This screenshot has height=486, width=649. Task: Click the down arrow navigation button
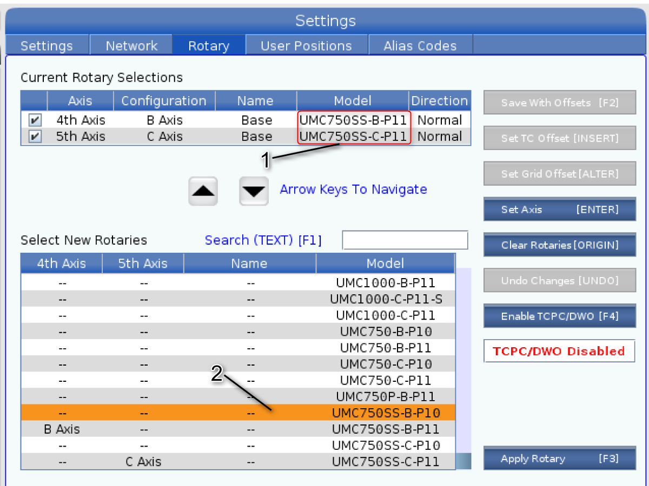click(254, 191)
